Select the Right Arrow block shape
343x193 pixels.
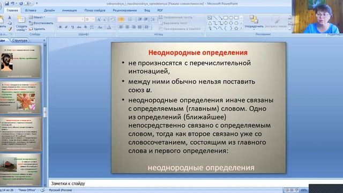click(x=226, y=23)
